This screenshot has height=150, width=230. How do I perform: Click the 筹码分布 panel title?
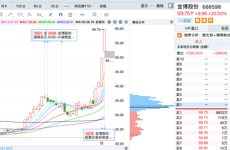coord(138,22)
